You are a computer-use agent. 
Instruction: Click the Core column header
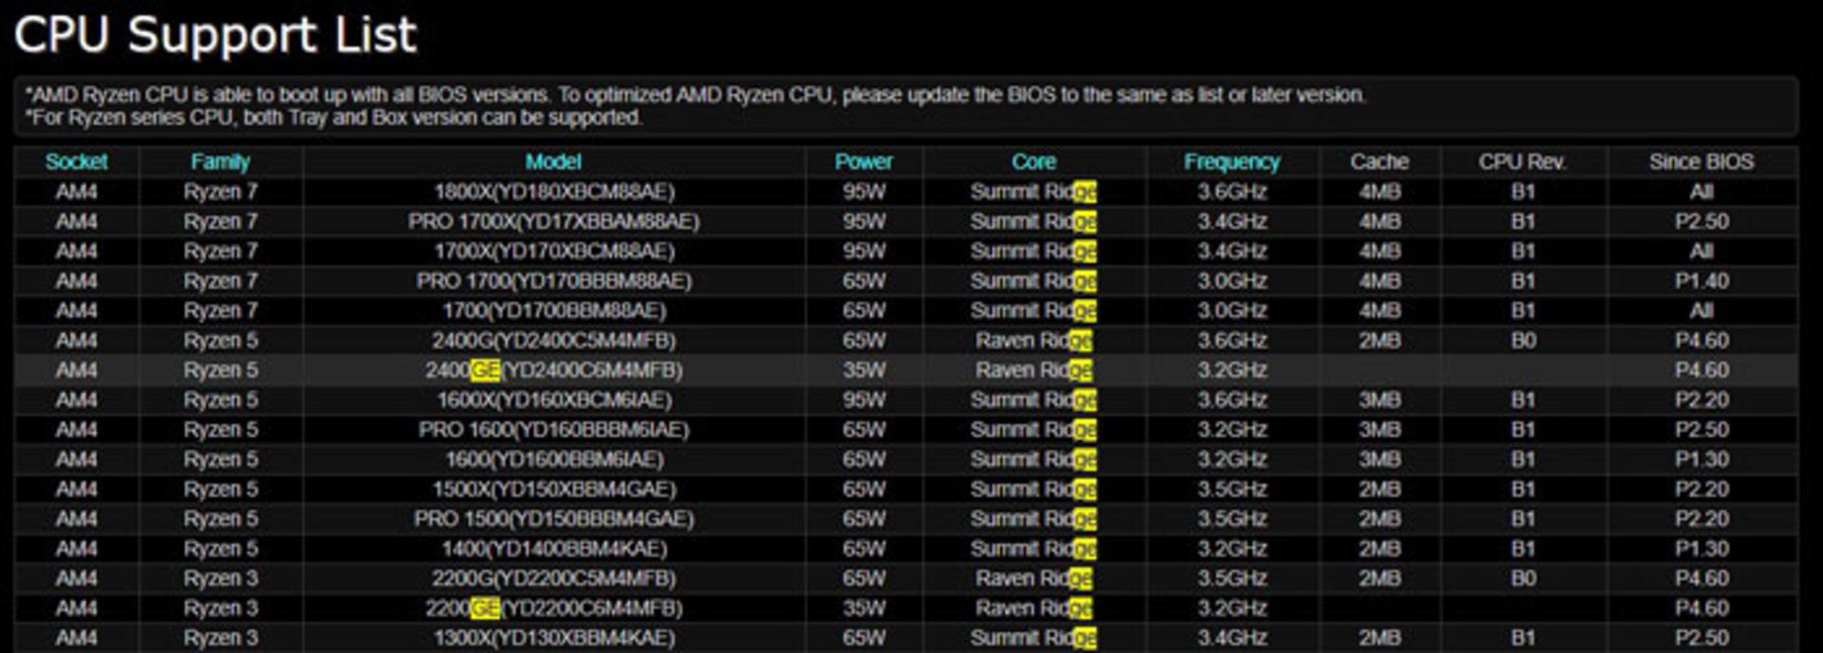[x=1033, y=162]
